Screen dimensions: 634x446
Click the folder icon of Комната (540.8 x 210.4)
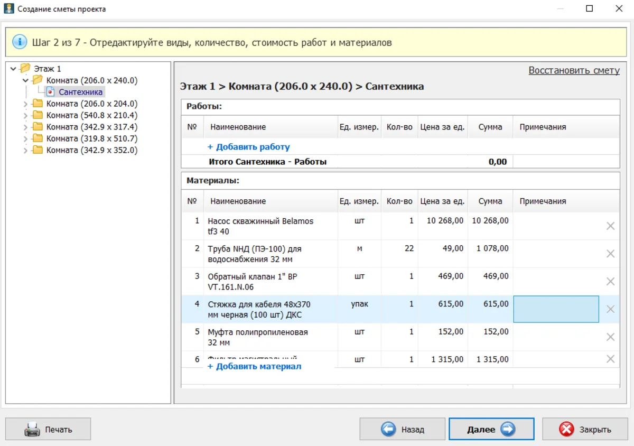tap(38, 115)
